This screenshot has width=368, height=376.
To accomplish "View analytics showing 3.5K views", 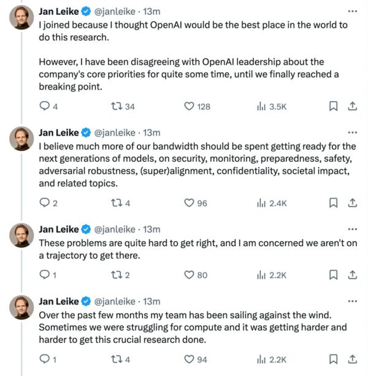I will [x=261, y=106].
